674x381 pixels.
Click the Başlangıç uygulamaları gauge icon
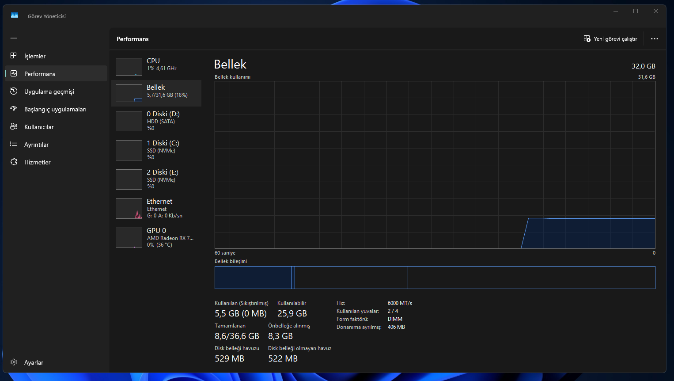(14, 109)
